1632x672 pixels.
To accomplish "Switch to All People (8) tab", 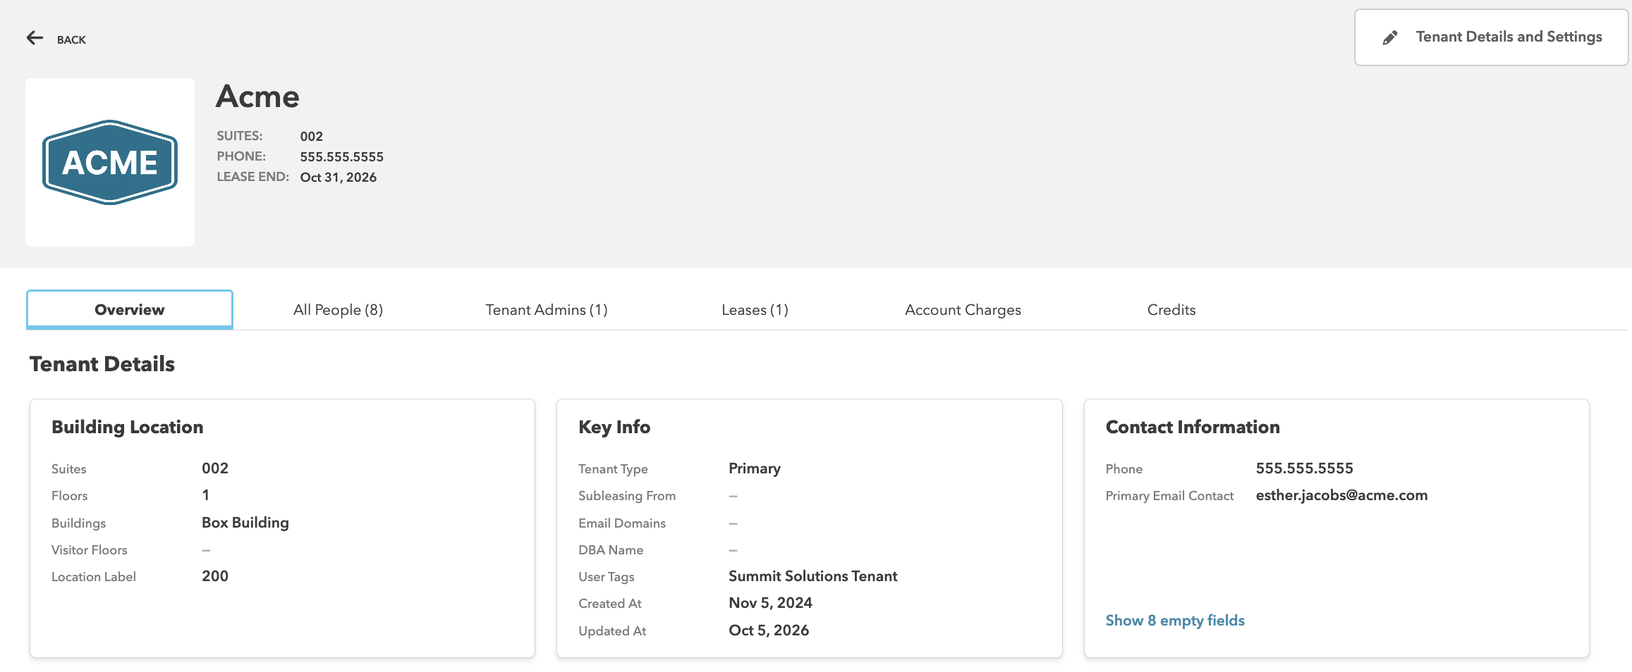I will 338,310.
